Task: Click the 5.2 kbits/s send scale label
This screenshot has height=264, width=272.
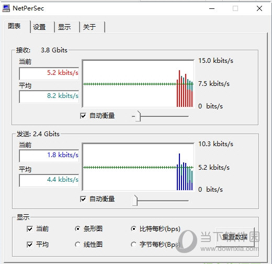Action: pos(214,168)
